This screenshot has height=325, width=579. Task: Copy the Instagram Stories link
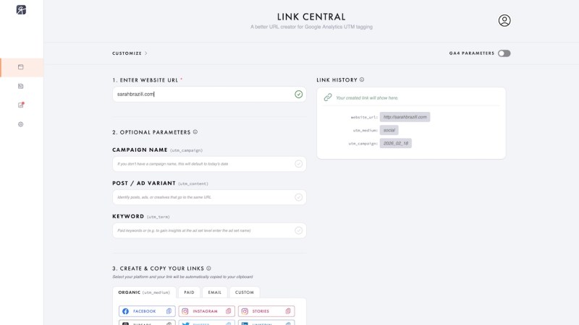pos(266,311)
